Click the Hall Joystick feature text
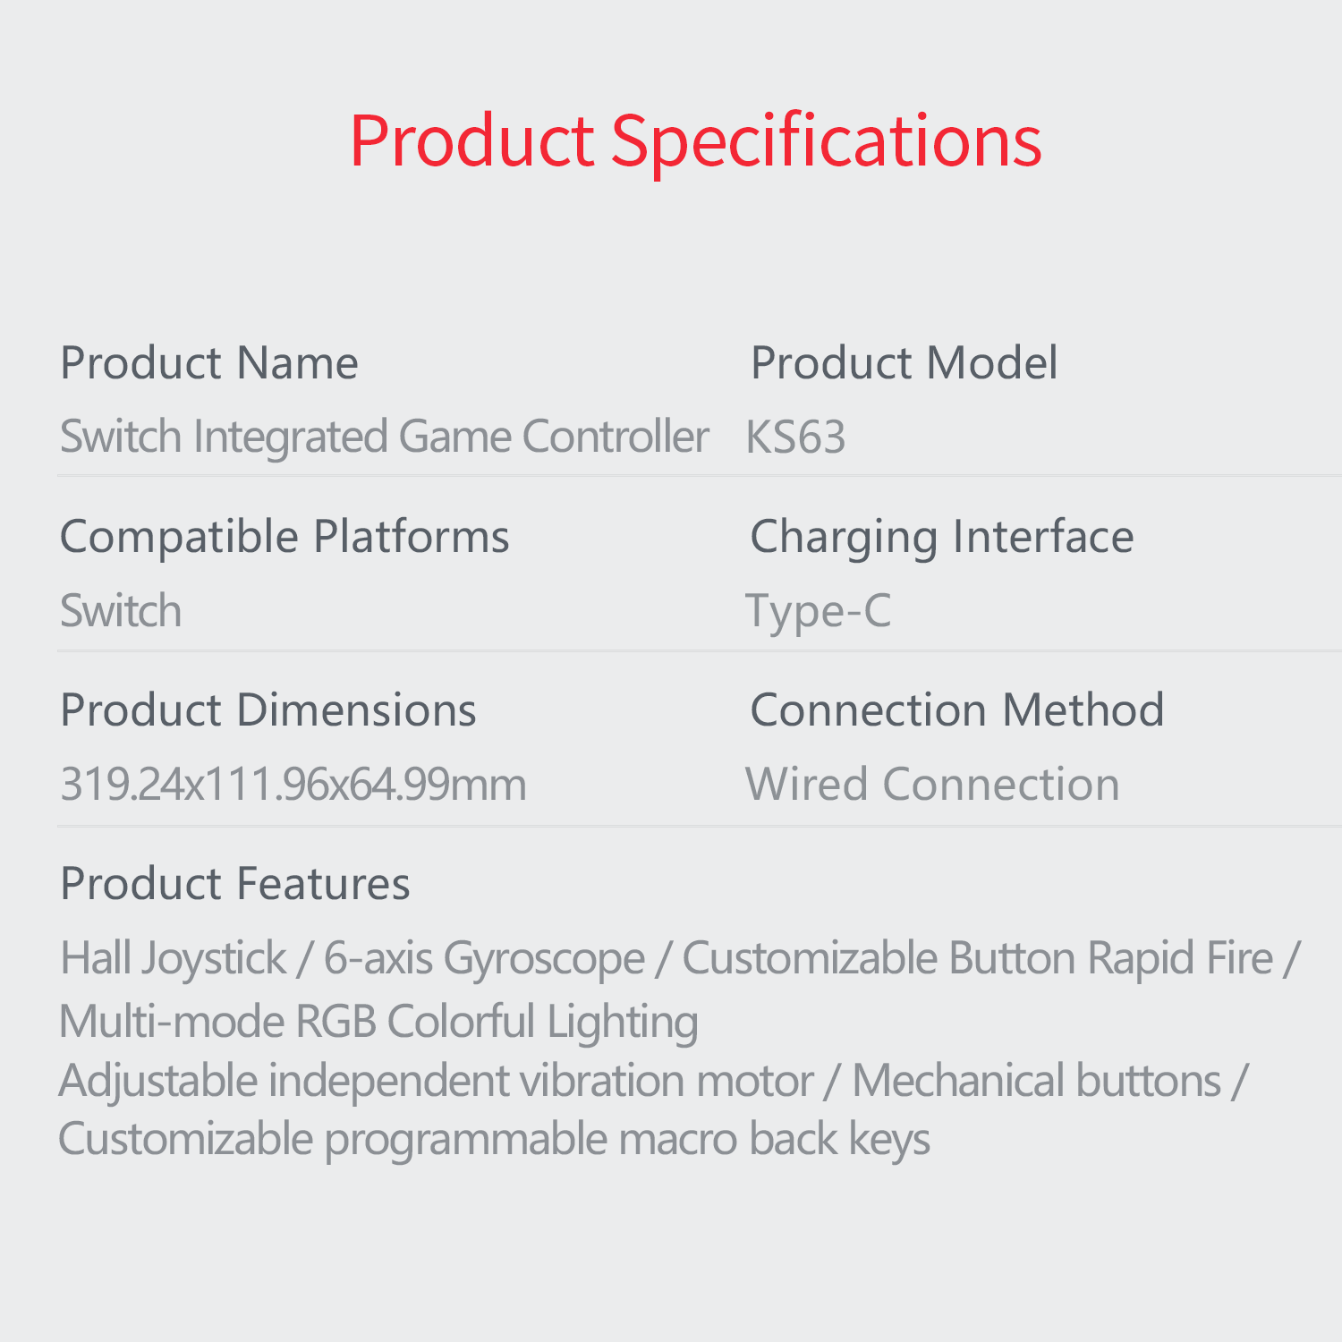The width and height of the screenshot is (1342, 1342). pyautogui.click(x=174, y=958)
